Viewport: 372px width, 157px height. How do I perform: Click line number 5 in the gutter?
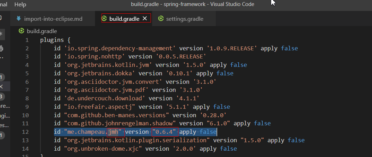27,74
